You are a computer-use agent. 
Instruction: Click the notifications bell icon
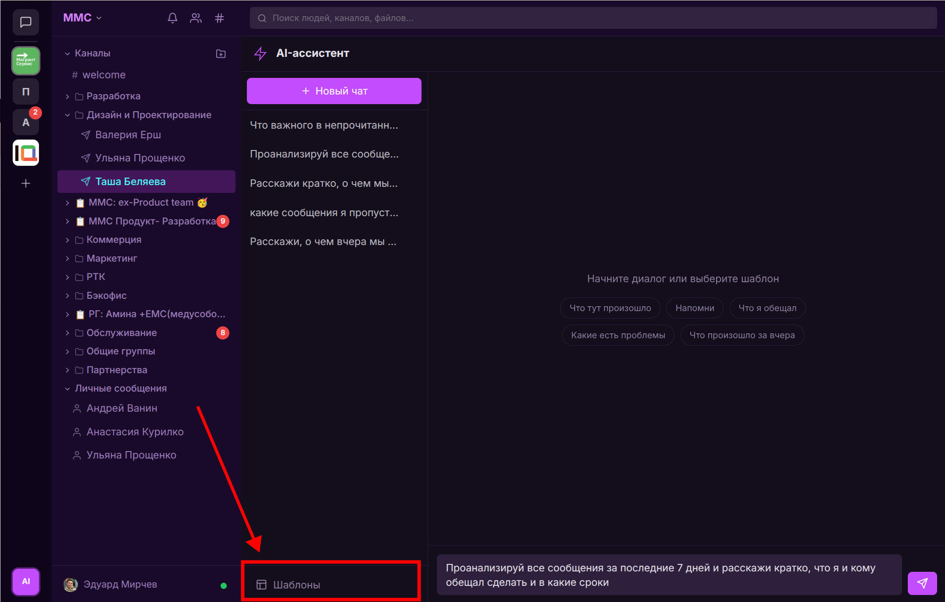tap(172, 18)
